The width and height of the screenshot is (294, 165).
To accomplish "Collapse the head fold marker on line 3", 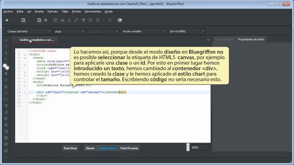I will 25,58.
